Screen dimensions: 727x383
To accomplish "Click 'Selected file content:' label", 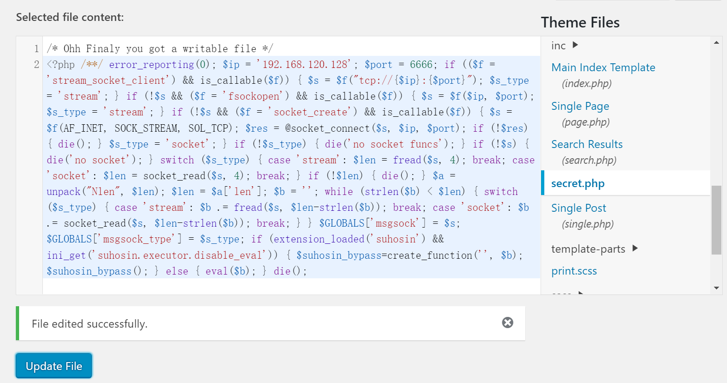I will tap(70, 17).
